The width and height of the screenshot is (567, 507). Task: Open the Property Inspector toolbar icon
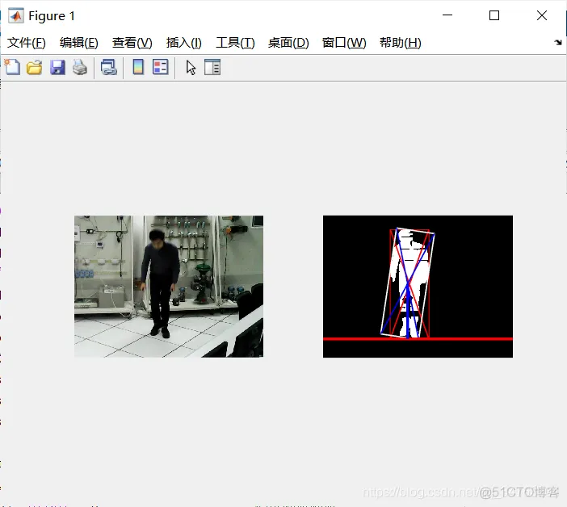[212, 67]
